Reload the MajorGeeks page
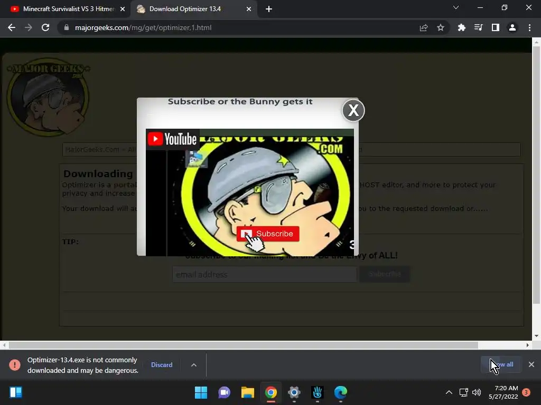541x405 pixels. pos(45,27)
